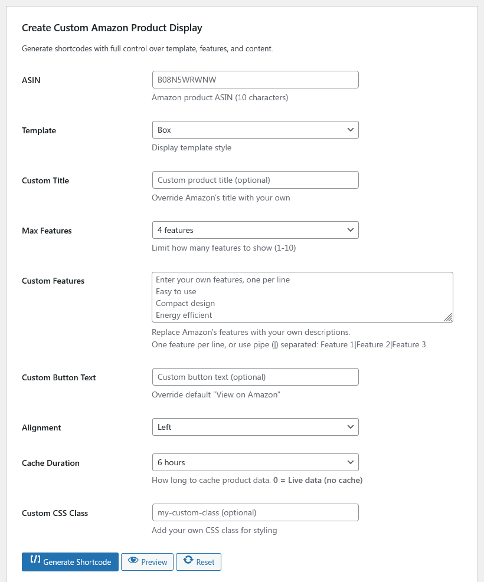The image size is (484, 582).
Task: Open the Template dropdown showing Box
Action: 255,129
